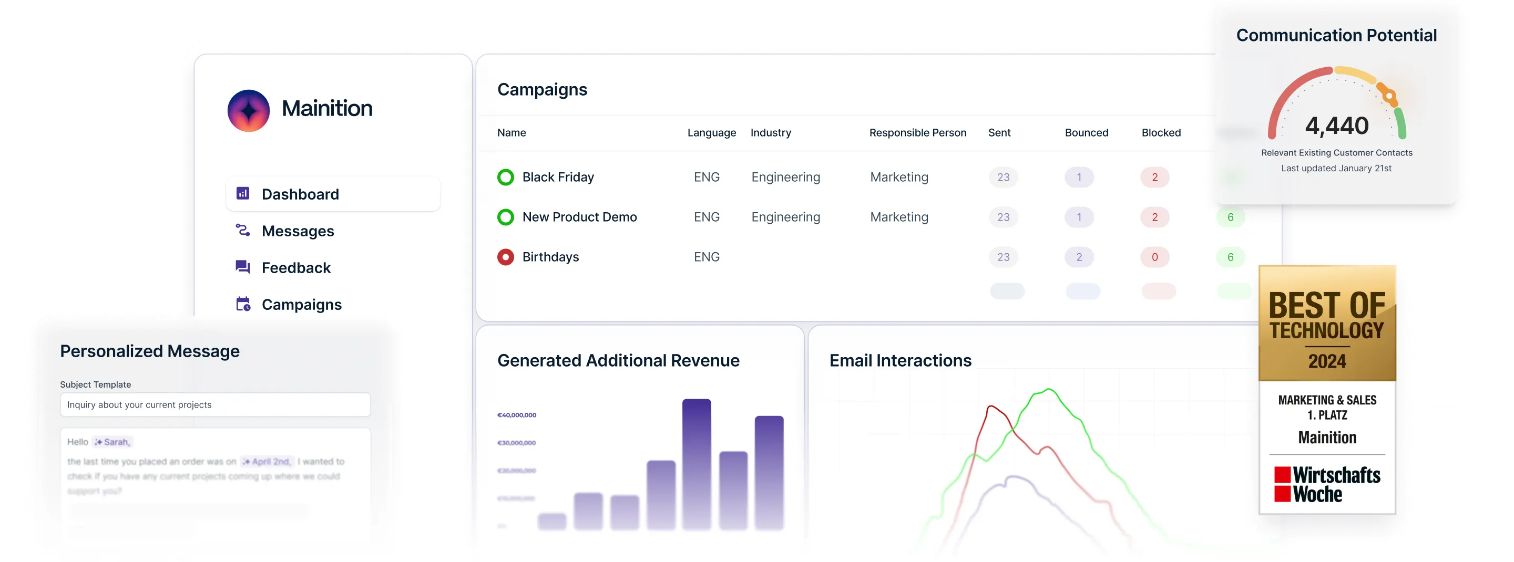The width and height of the screenshot is (1514, 562).
Task: Toggle the green status circle for Black Friday
Action: click(x=505, y=177)
